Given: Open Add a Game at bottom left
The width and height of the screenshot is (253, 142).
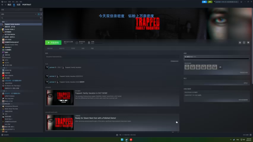Looking at the screenshot, I should pyautogui.click(x=5, y=135).
